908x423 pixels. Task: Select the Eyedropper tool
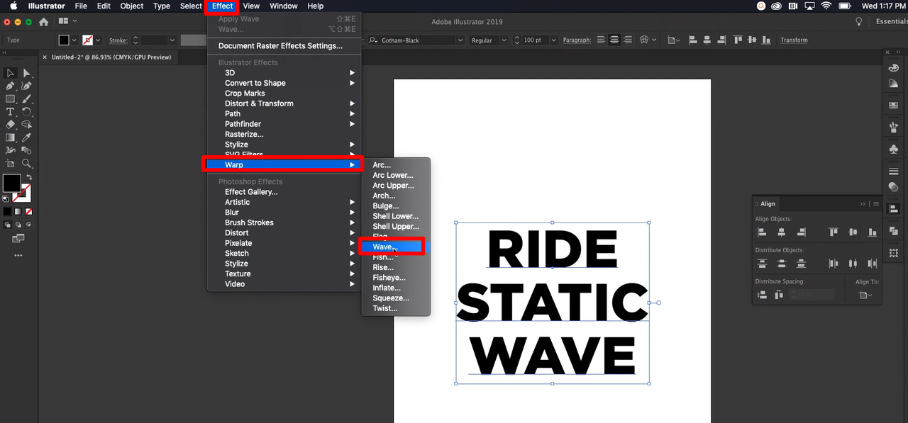coord(26,137)
